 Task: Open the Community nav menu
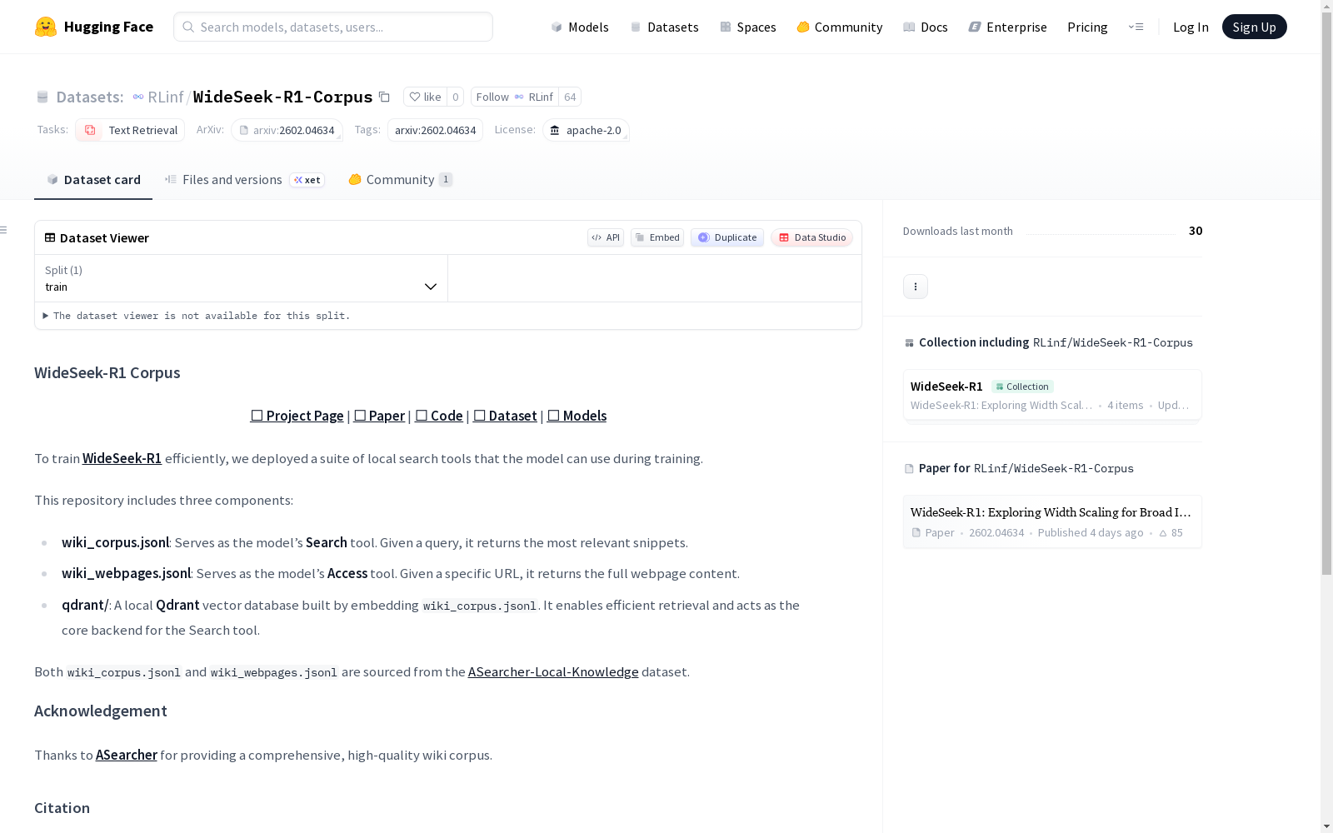840,27
